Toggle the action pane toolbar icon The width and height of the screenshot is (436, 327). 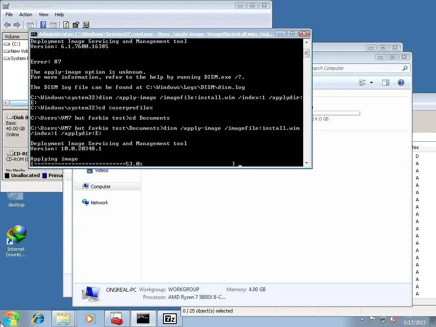pos(53,25)
